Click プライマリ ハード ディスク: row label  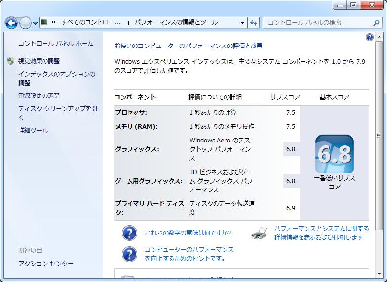click(x=150, y=208)
